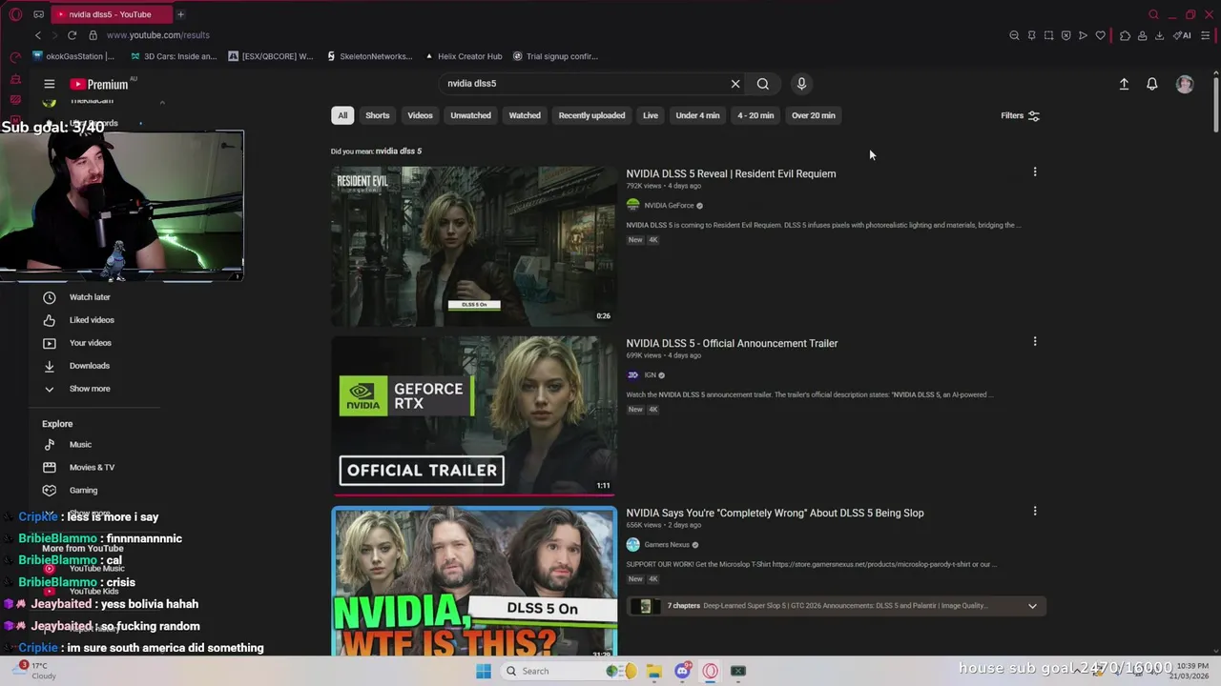This screenshot has height=686, width=1221.
Task: Open Gamers Nexus video thumbnail
Action: pyautogui.click(x=474, y=581)
